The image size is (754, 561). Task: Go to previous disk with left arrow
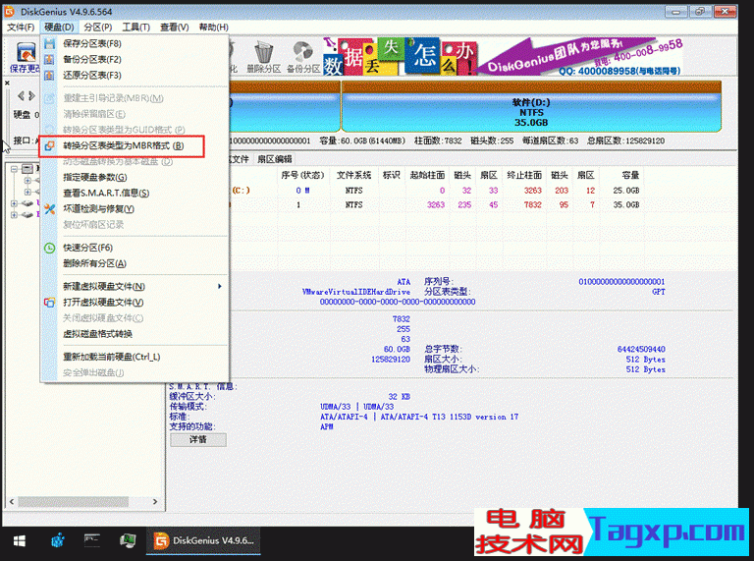pyautogui.click(x=21, y=95)
